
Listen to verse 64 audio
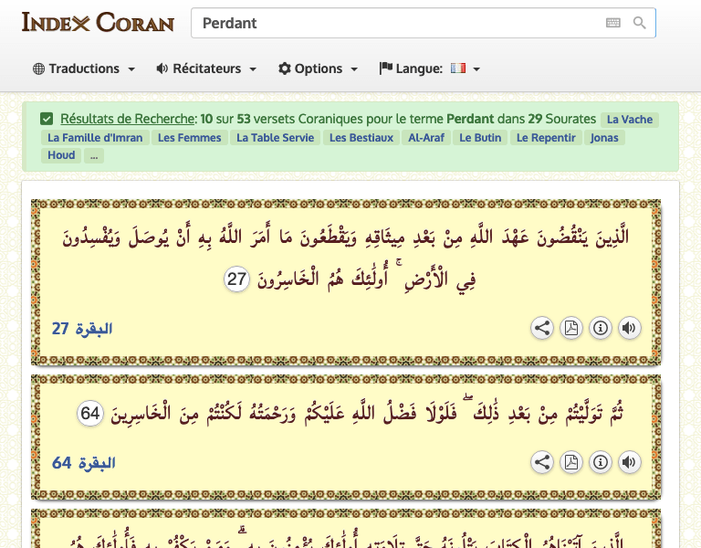[x=628, y=463]
